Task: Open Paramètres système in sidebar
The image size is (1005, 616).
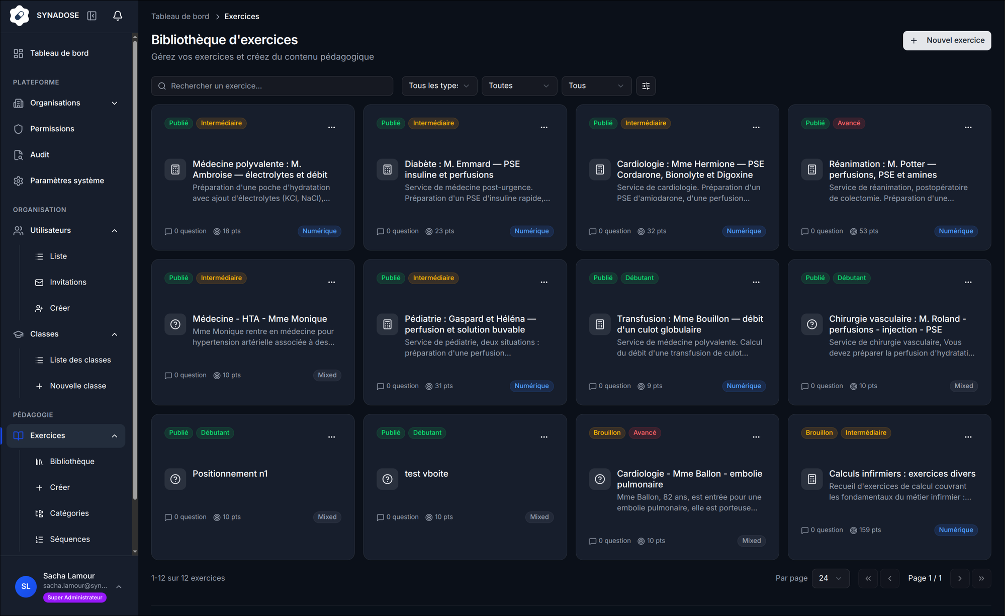Action: pyautogui.click(x=66, y=181)
